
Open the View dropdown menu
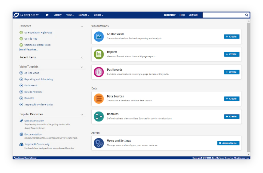coord(70,15)
